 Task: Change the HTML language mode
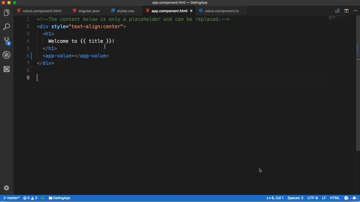click(x=334, y=198)
